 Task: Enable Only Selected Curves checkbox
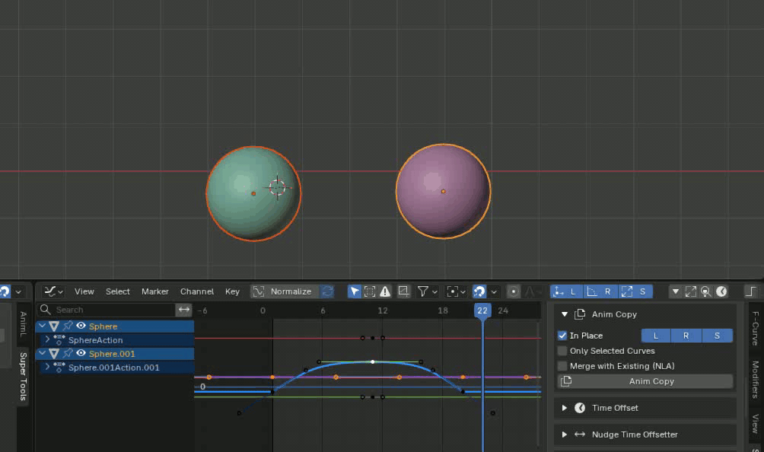[x=562, y=351]
